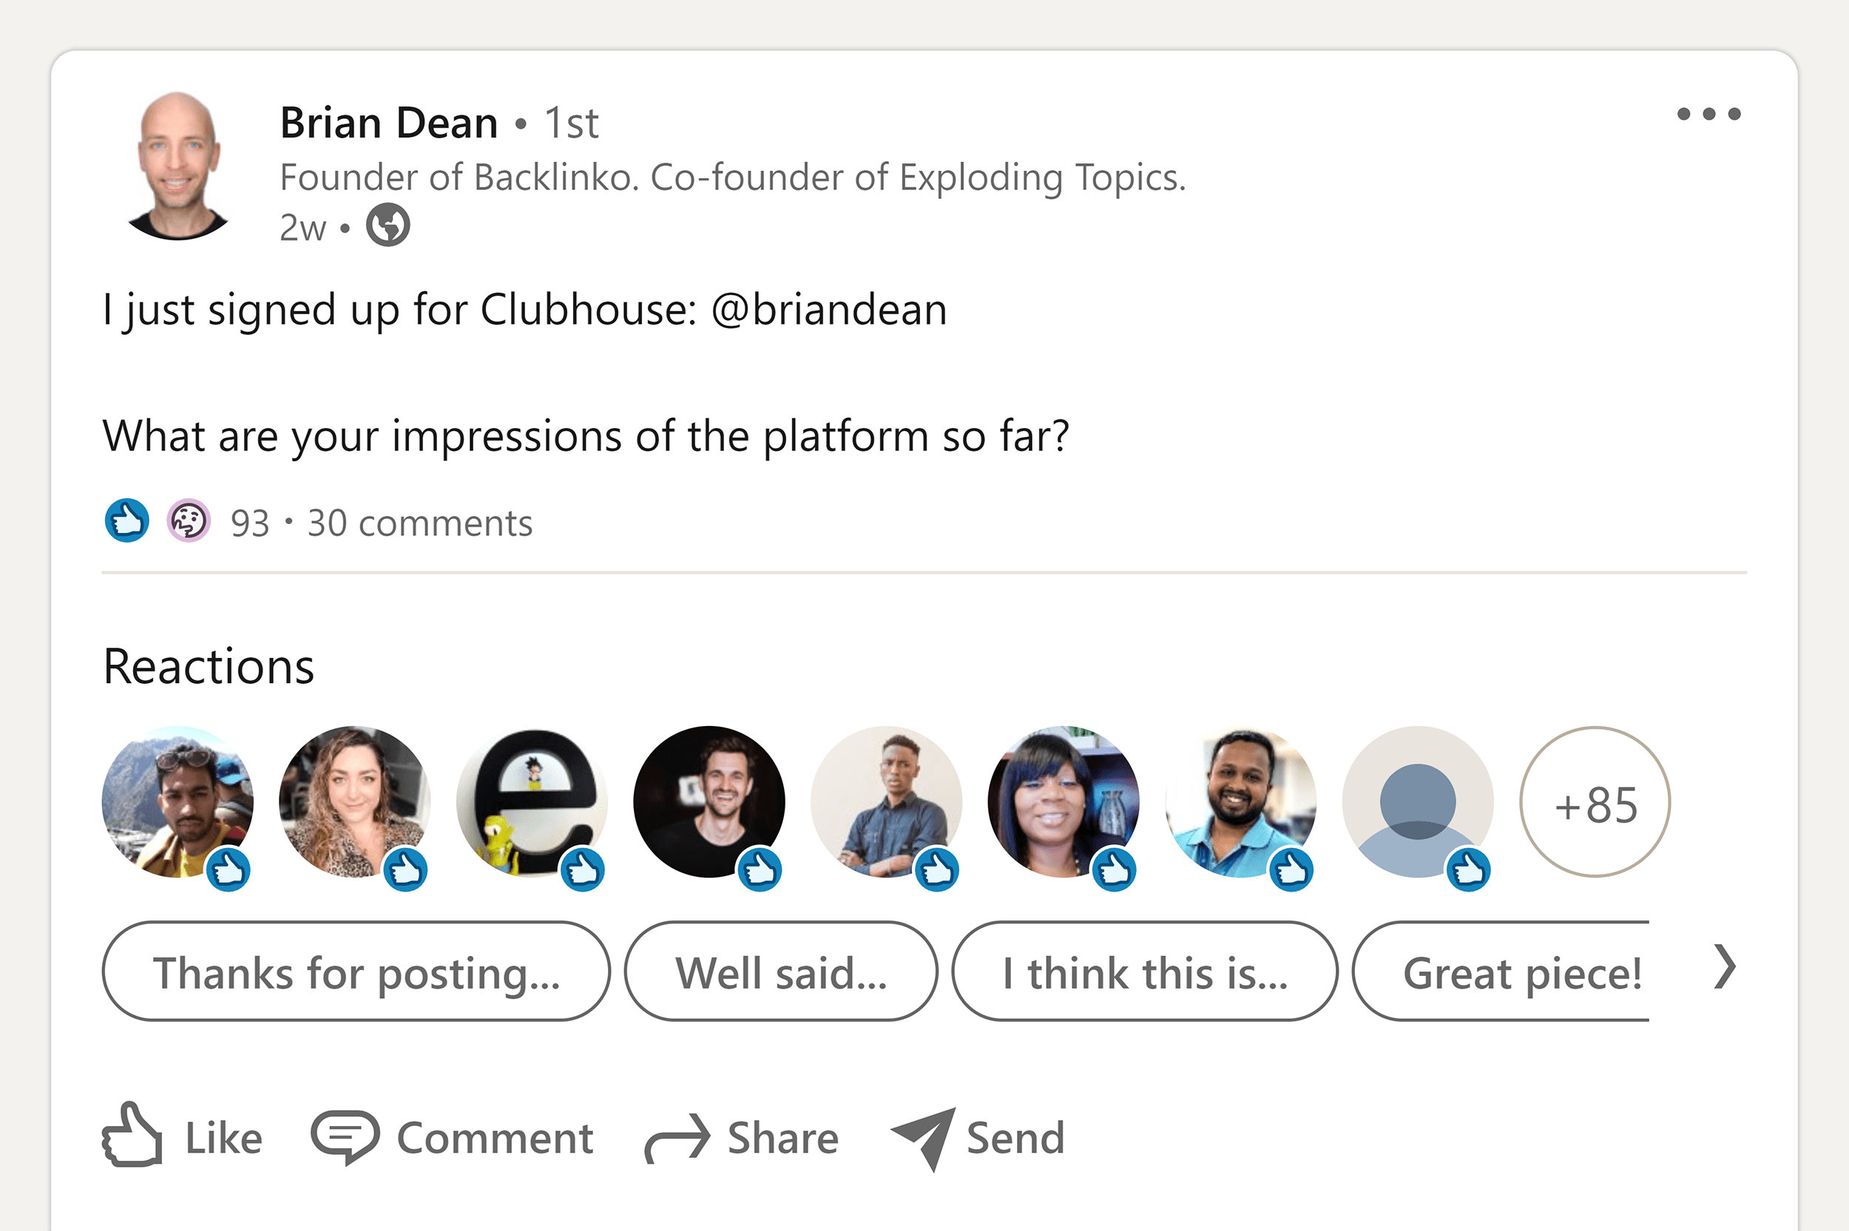
Task: View the 93 reactions count
Action: (250, 523)
